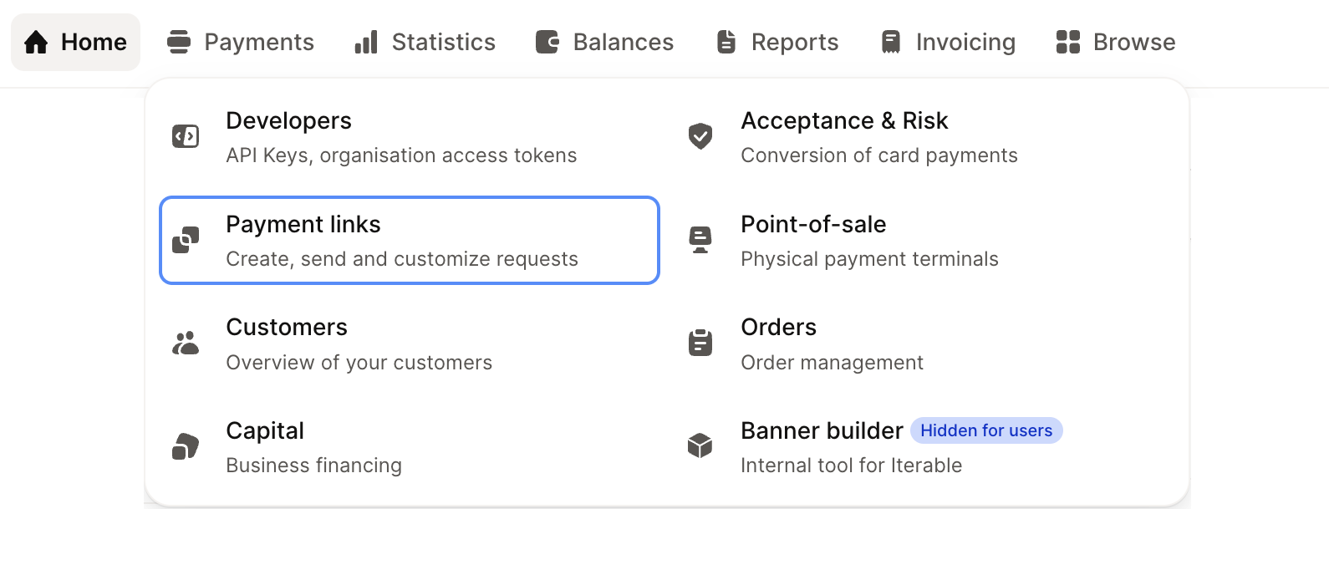Select Capital business financing entry
The image size is (1329, 575).
click(x=313, y=447)
